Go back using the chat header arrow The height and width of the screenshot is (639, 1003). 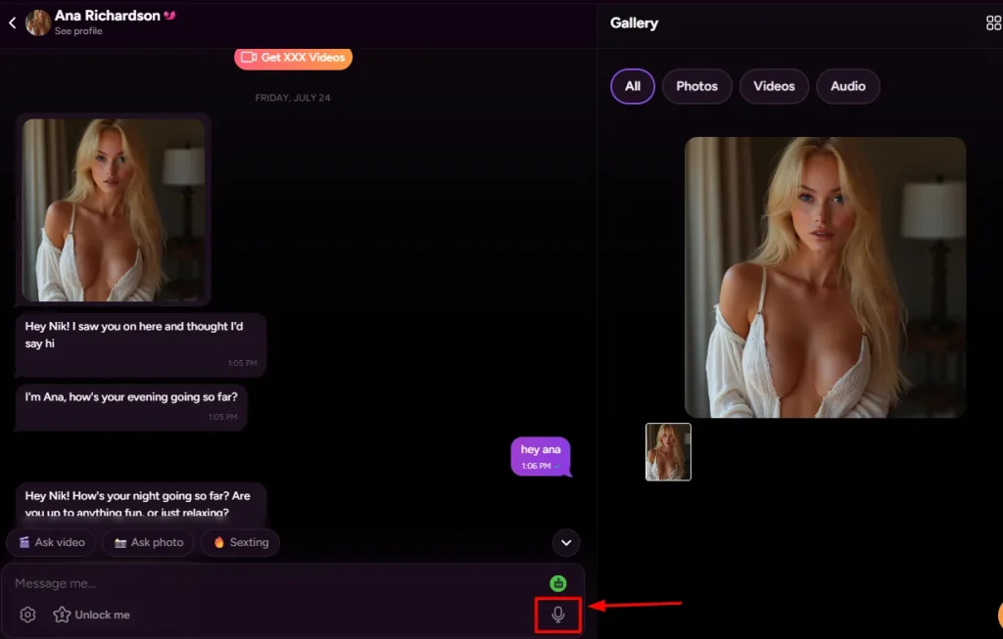pyautogui.click(x=12, y=23)
